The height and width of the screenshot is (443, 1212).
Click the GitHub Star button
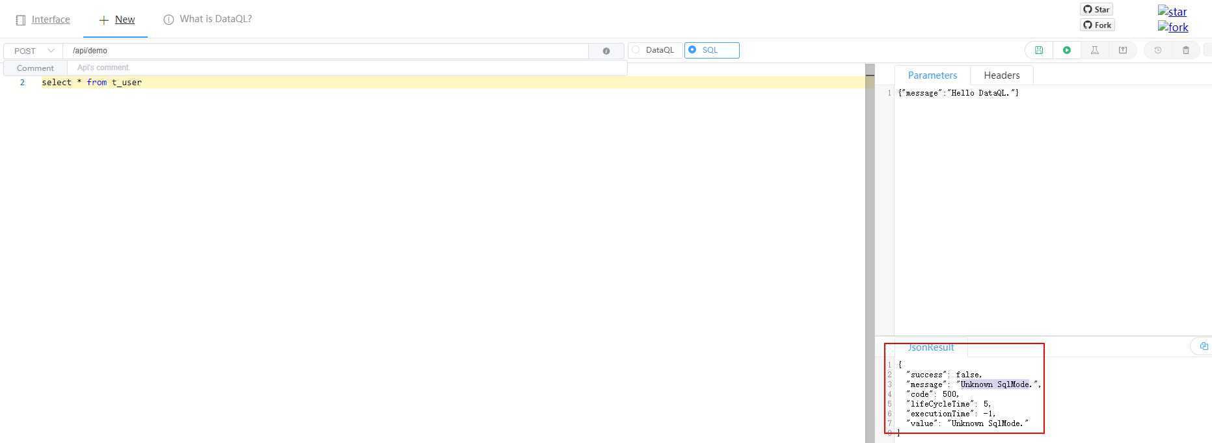pyautogui.click(x=1096, y=9)
